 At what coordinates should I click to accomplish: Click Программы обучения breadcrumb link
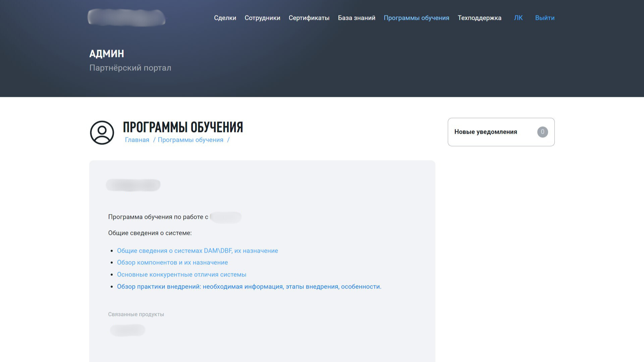190,140
